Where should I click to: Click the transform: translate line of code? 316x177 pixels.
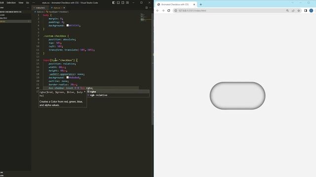tap(72, 50)
